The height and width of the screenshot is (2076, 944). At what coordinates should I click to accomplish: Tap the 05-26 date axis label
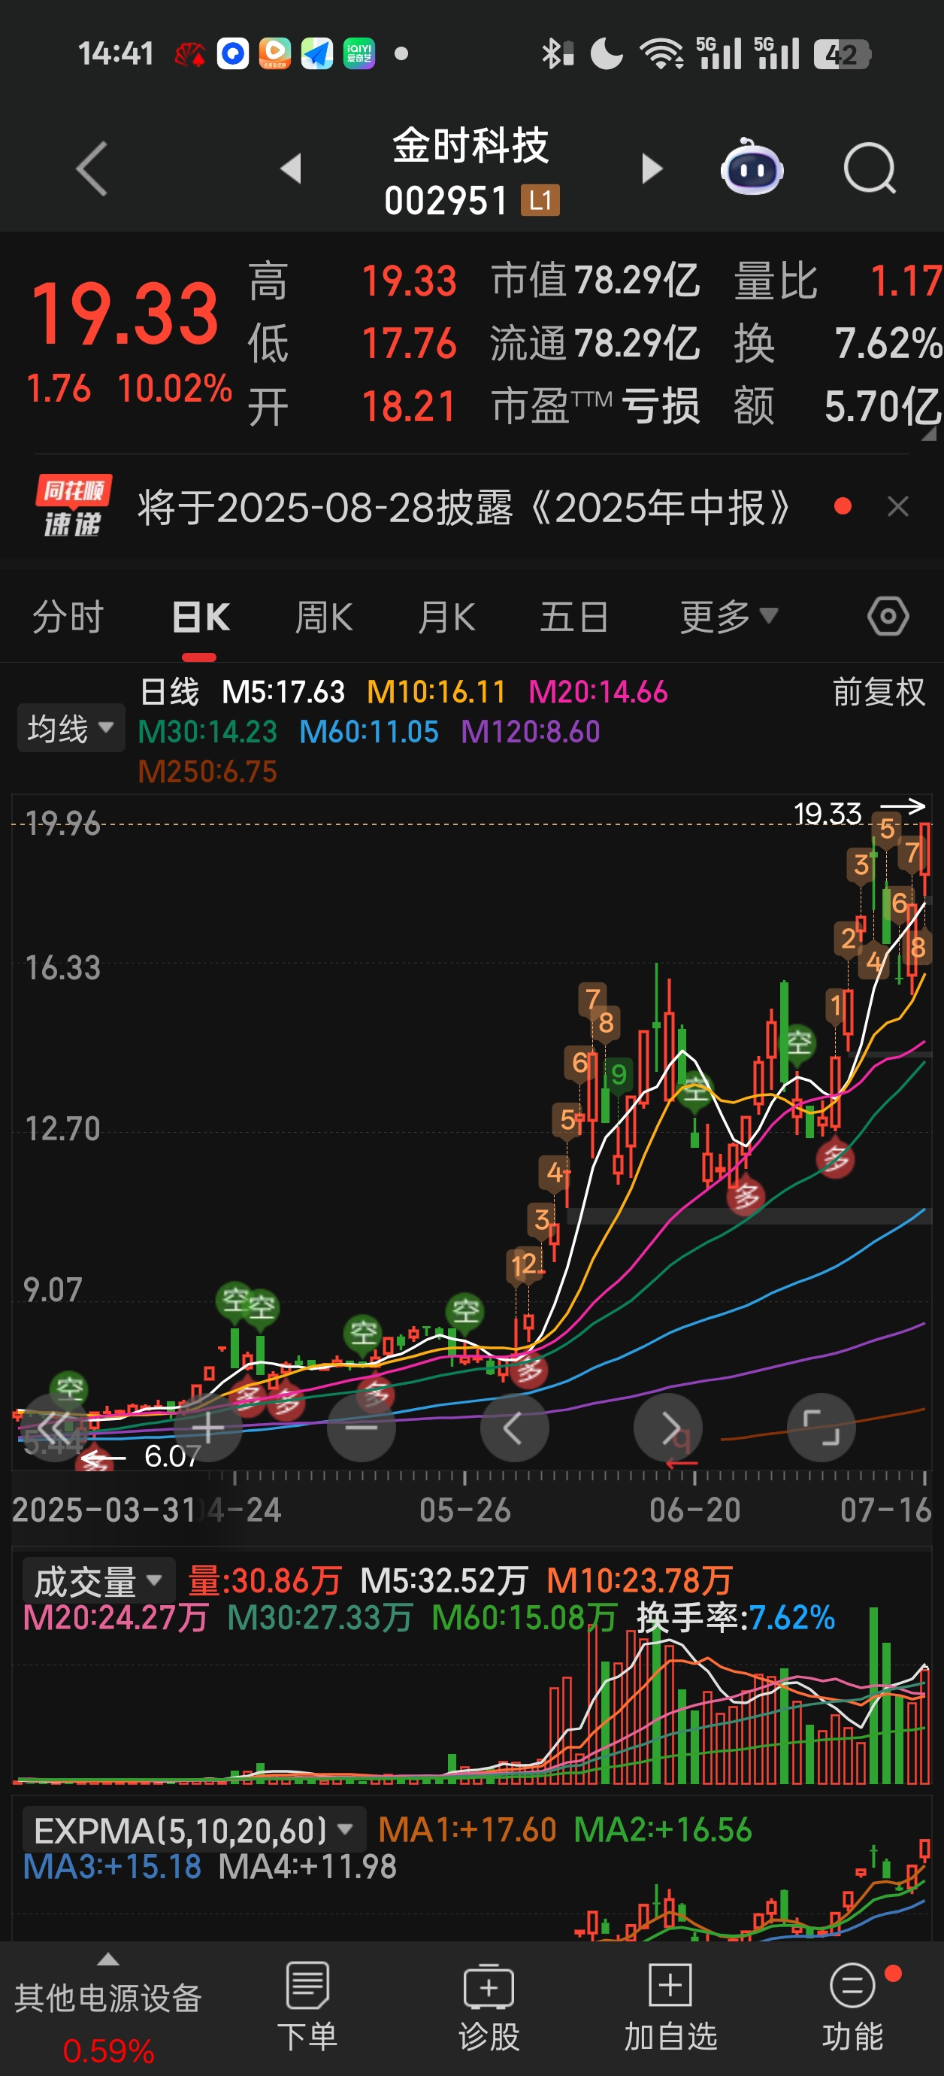point(464,1510)
